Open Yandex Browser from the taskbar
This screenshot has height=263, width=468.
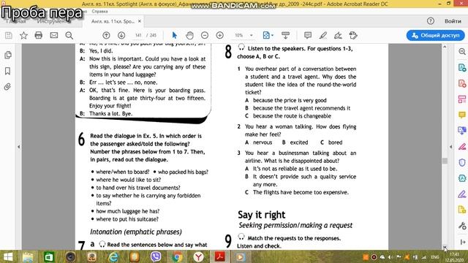(x=198, y=257)
